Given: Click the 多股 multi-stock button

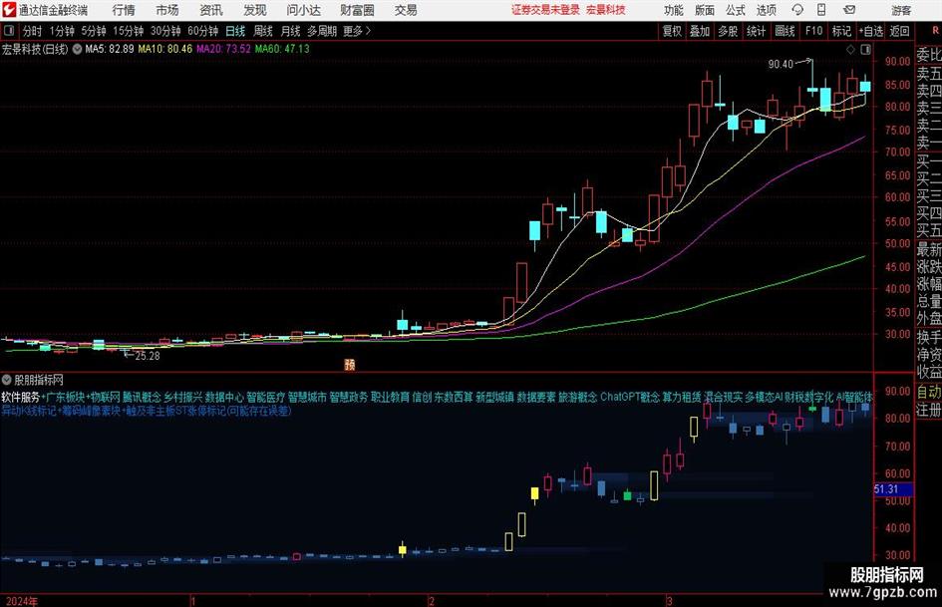Looking at the screenshot, I should pyautogui.click(x=728, y=31).
